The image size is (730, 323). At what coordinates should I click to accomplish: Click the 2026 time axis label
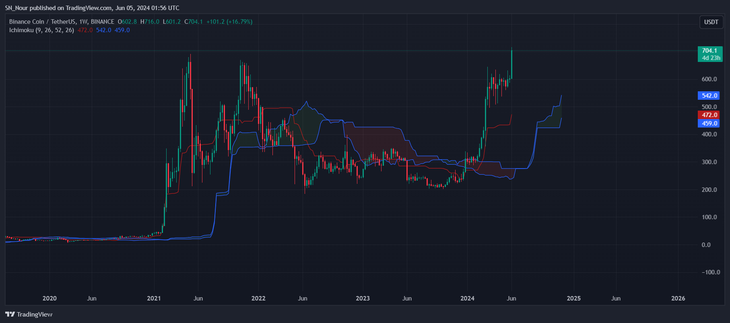[678, 298]
